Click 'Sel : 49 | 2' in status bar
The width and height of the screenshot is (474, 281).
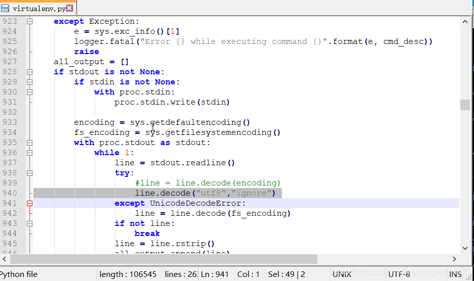tap(286, 274)
